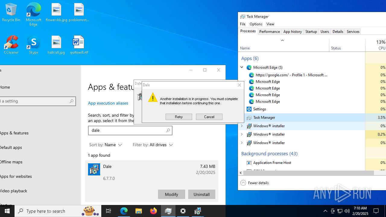
Task: Click the Dale app installer icon
Action: (x=94, y=169)
